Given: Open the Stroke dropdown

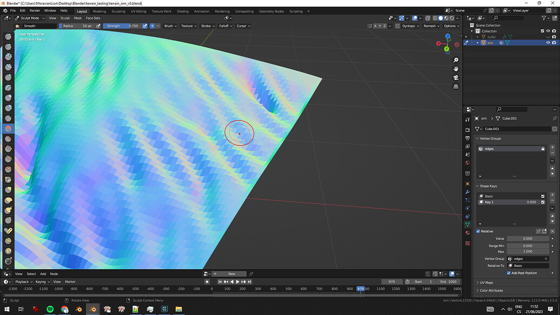Looking at the screenshot, I should 208,26.
